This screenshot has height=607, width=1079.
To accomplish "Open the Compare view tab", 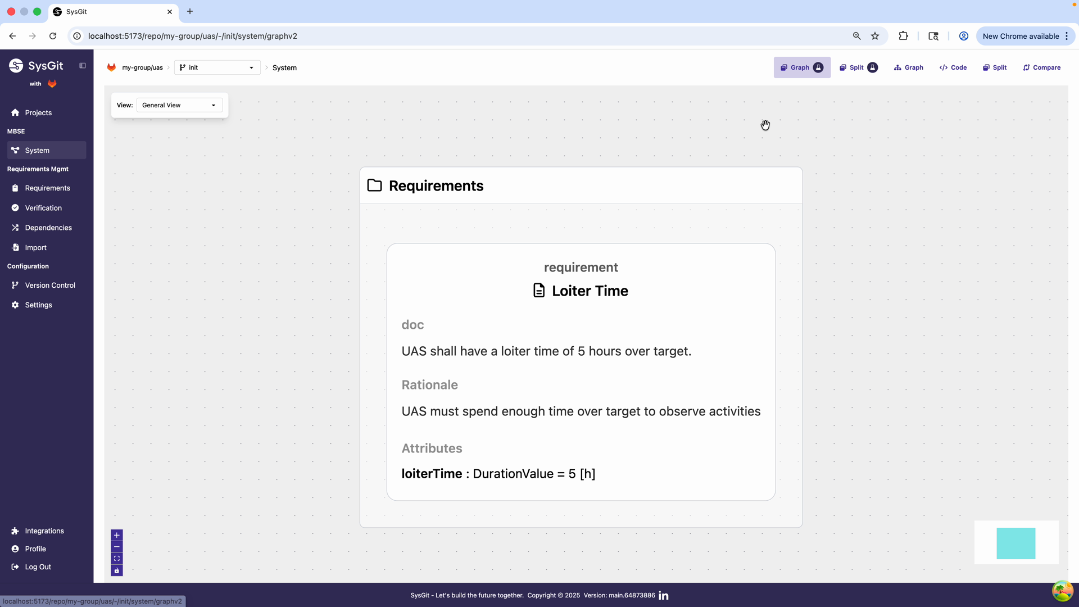I will 1041,67.
